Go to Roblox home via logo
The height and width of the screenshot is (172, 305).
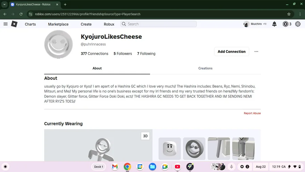pyautogui.click(x=14, y=24)
